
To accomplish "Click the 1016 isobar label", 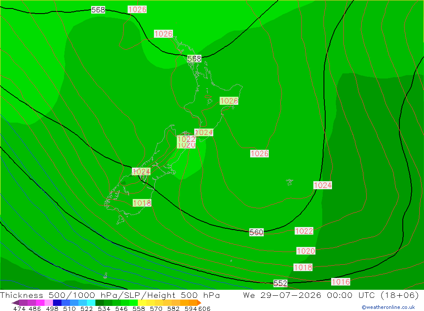I will 341,282.
